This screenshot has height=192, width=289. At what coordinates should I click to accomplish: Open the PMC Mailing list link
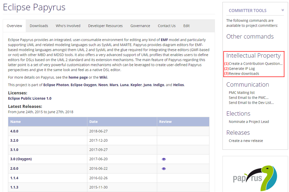tap(242, 93)
